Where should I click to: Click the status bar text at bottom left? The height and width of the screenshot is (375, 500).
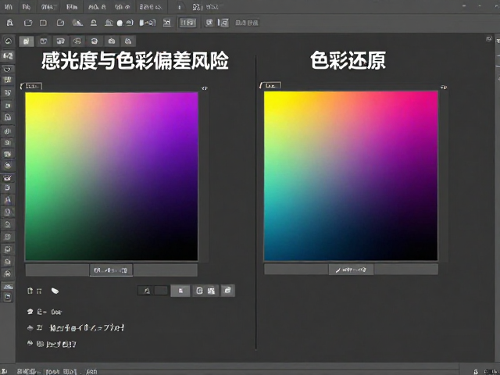coord(57,372)
